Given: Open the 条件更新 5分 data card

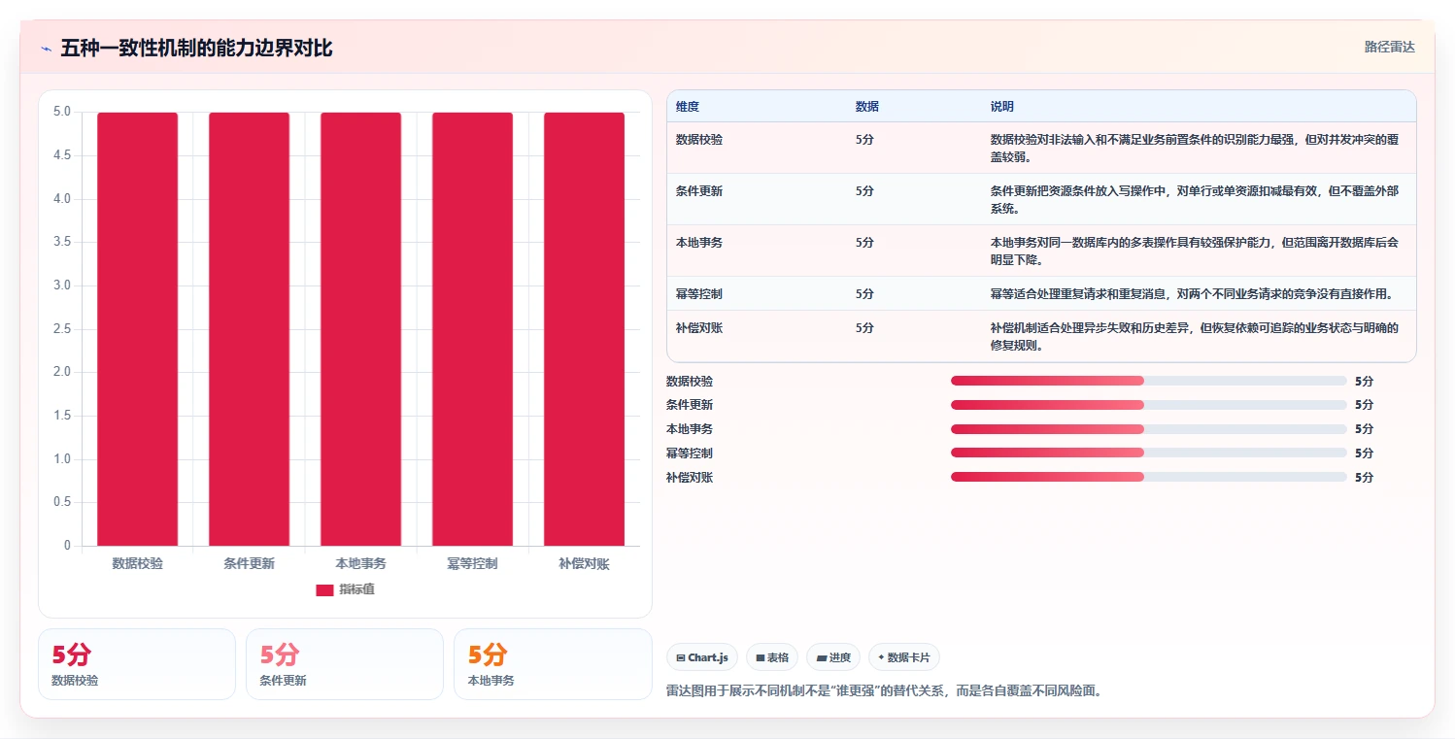Looking at the screenshot, I should point(345,664).
